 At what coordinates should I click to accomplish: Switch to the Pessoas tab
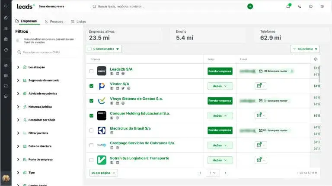(x=54, y=22)
